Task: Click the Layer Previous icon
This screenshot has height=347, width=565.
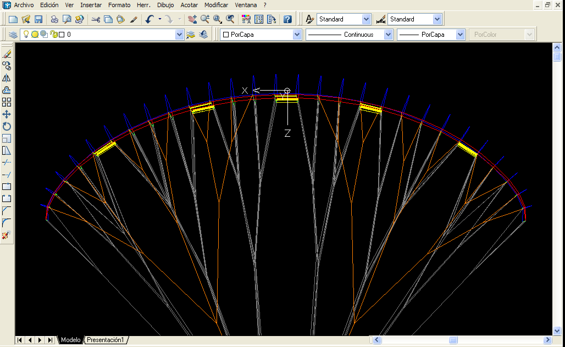Action: (x=203, y=35)
